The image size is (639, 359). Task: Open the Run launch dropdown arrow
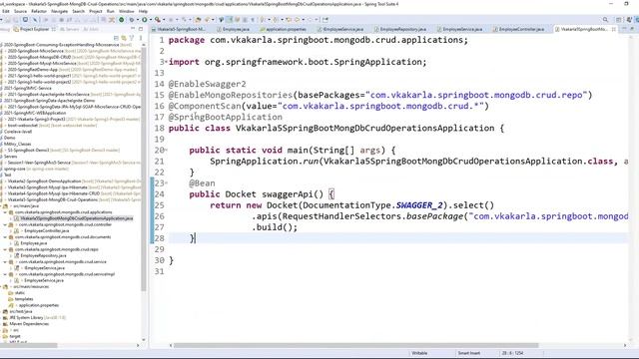point(151,20)
